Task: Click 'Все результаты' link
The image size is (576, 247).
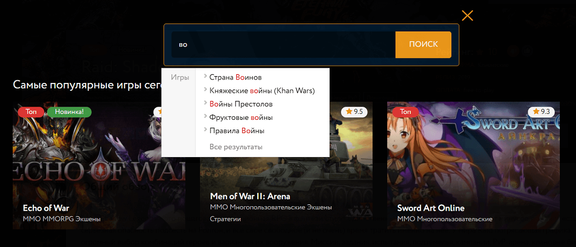Action: pos(236,147)
